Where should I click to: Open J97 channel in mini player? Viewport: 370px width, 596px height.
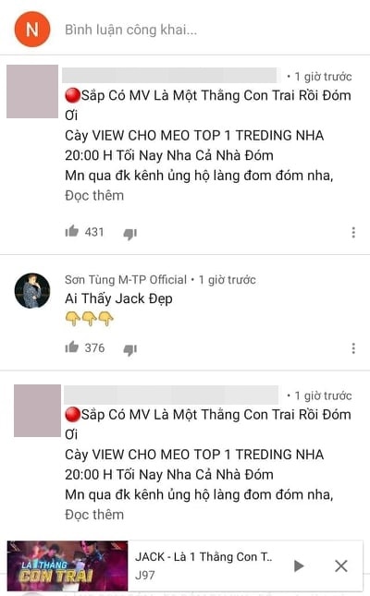[x=145, y=575]
